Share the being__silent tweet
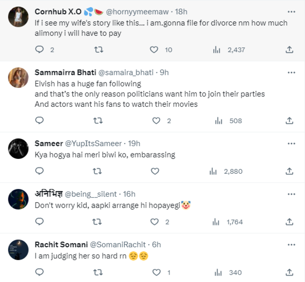 290,222
